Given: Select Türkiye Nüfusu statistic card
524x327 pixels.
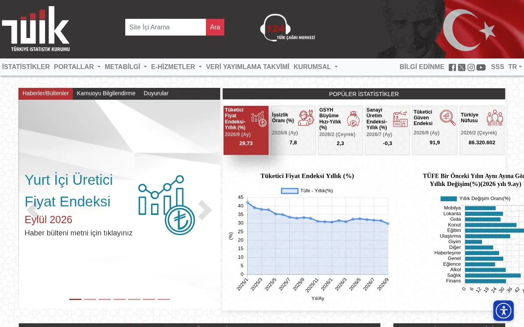Looking at the screenshot, I should coord(482,130).
